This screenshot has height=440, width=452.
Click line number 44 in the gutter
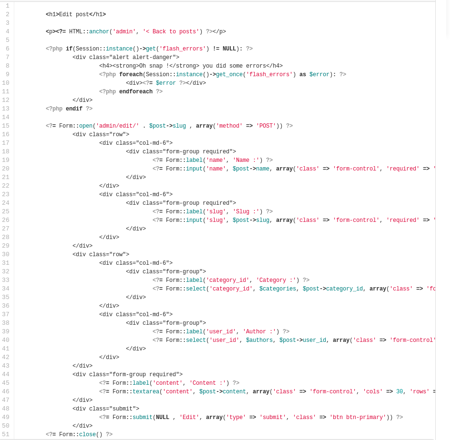point(6,374)
